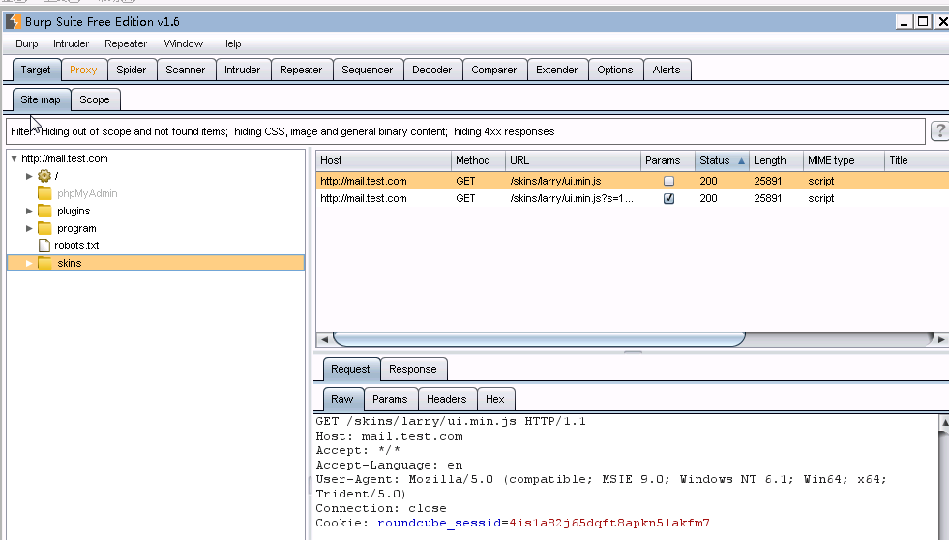Click the site map filter bar
Viewport: 949px width, 540px height.
coord(465,131)
